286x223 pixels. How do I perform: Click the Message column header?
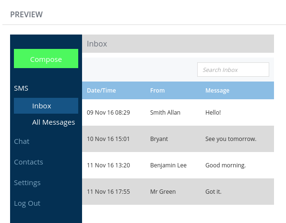tap(217, 91)
